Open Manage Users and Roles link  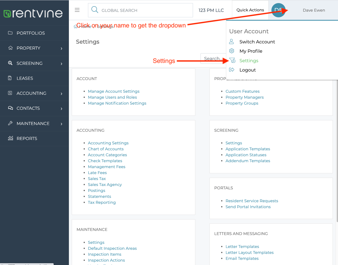(112, 97)
